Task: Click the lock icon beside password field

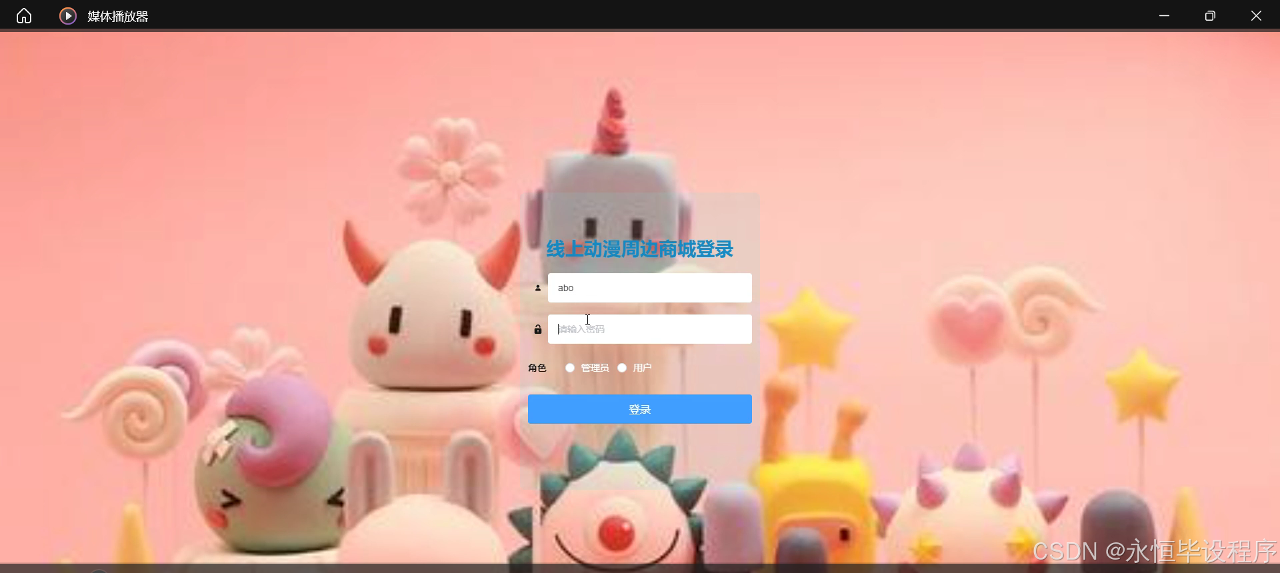Action: (x=538, y=329)
